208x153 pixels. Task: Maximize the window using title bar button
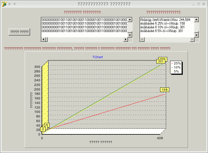199,4
